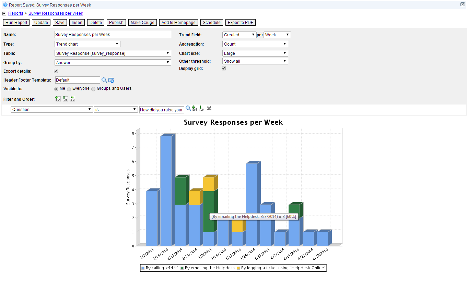Toggle the Display grid checkbox

224,68
